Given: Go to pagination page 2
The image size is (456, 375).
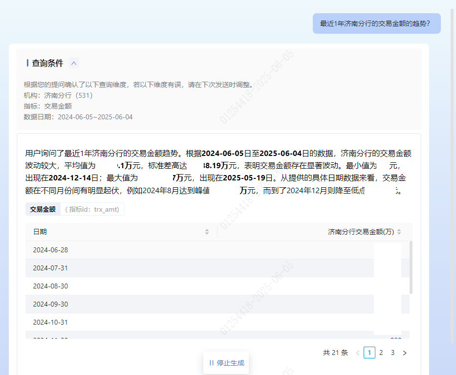Looking at the screenshot, I should [381, 353].
